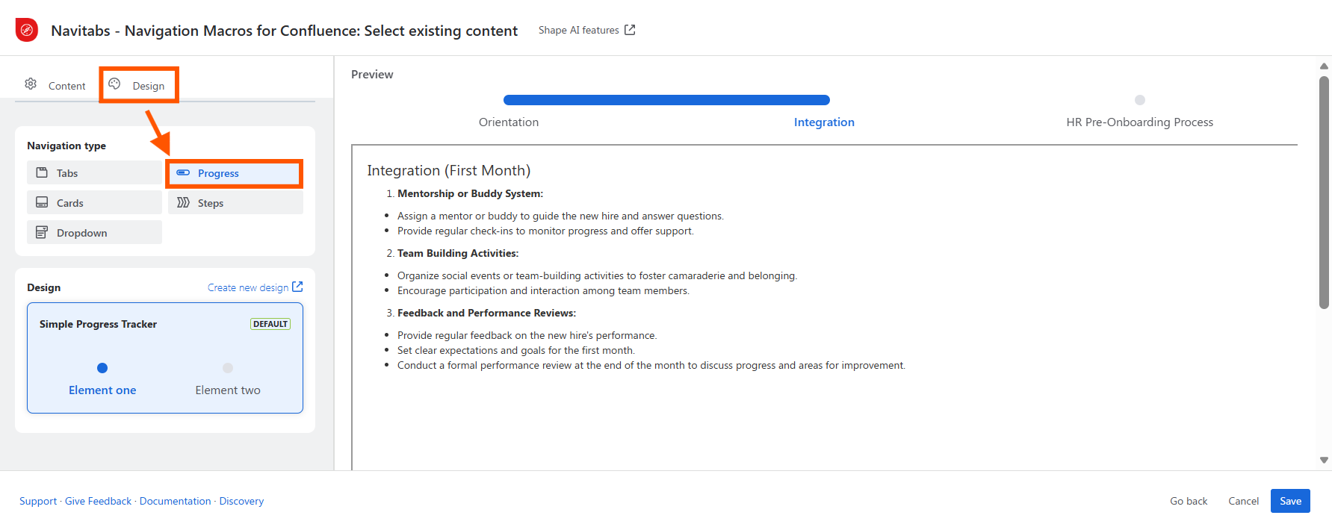Screen dimensions: 1332x527
Task: Select the HR Pre-Onboarding Process step
Action: [x=1139, y=122]
